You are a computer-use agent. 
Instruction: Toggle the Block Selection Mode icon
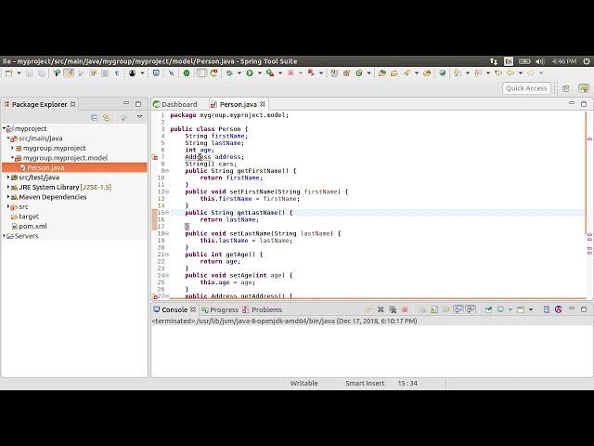tap(105, 72)
